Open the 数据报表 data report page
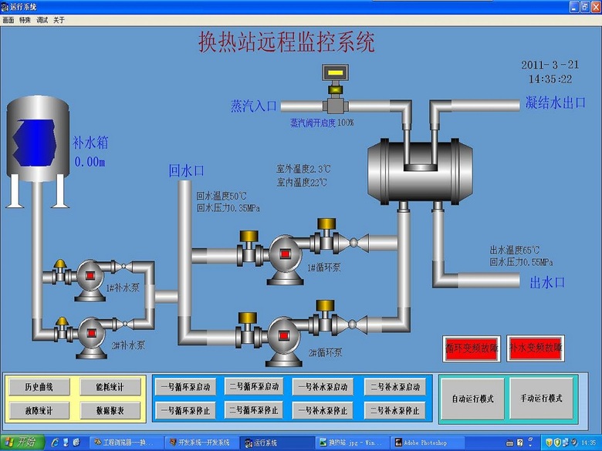The width and height of the screenshot is (602, 451). coord(108,410)
